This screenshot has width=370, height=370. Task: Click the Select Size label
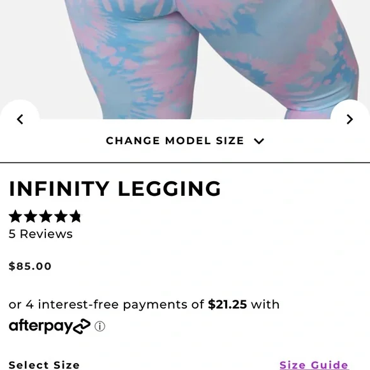[x=44, y=365]
